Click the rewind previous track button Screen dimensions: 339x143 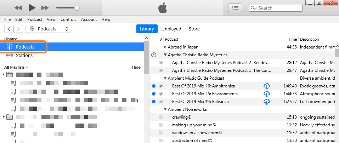pyautogui.click(x=18, y=8)
